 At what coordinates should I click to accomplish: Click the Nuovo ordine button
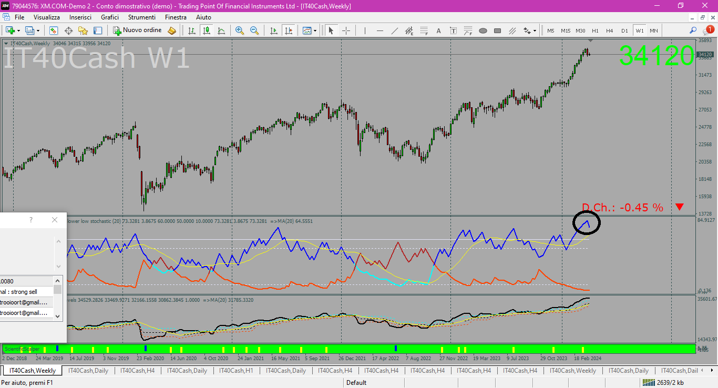point(138,30)
